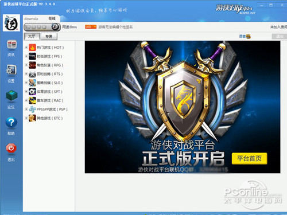The image size is (287, 215).
Task: Select 即时战略 (RTS) category label
Action: 50,74
